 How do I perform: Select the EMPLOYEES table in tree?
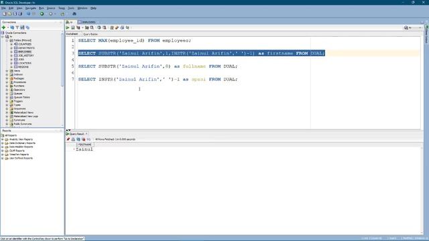[x=25, y=52]
